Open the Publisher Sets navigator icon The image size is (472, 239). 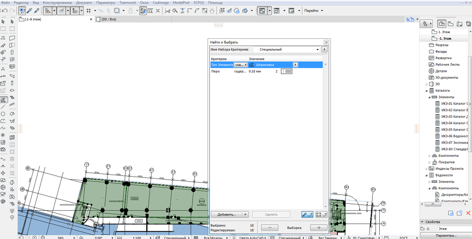(468, 24)
